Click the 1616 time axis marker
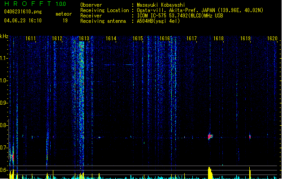 click(x=165, y=38)
